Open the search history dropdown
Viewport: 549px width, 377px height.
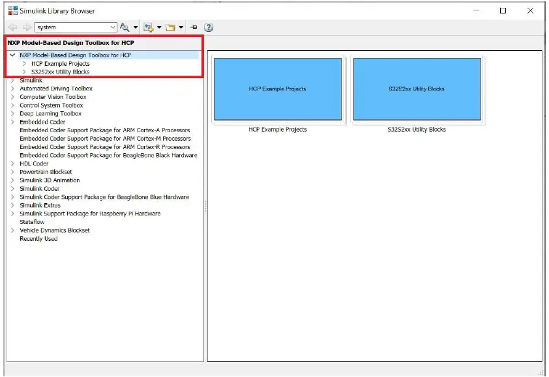(112, 27)
